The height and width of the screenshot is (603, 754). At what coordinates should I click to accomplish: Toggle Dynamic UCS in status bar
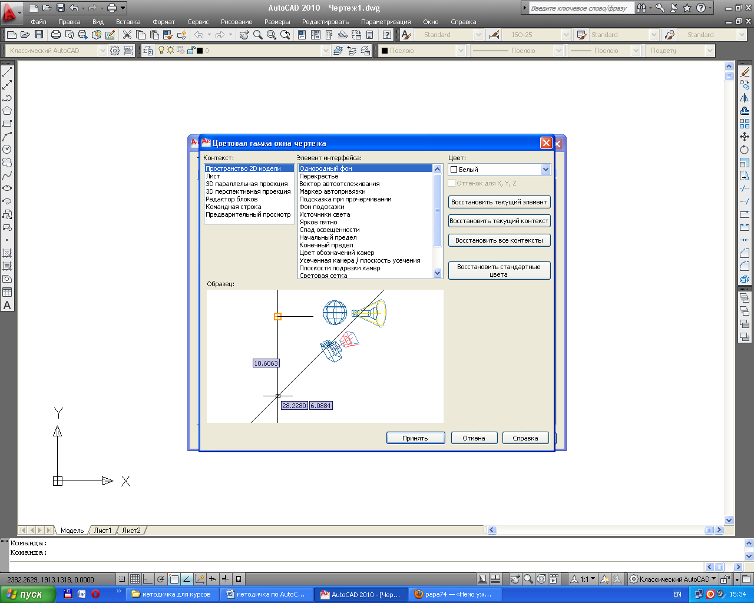point(200,579)
